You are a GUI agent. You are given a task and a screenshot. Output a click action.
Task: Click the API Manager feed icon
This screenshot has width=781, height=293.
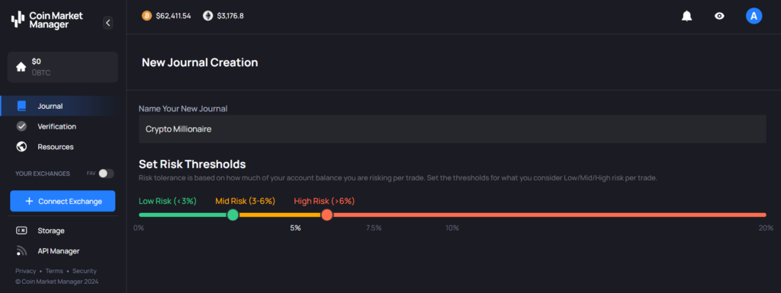(21, 251)
